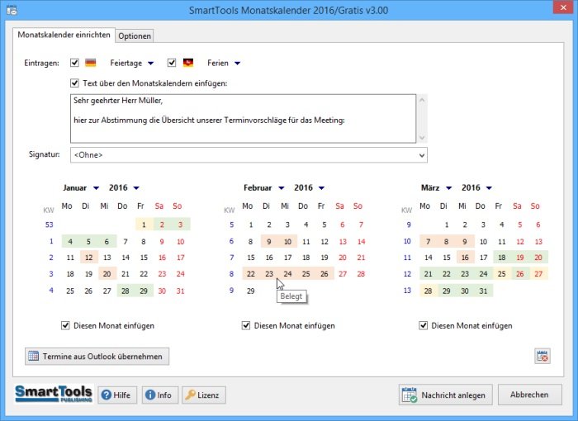578x421 pixels.
Task: Select March 18 green day
Action: click(x=502, y=258)
